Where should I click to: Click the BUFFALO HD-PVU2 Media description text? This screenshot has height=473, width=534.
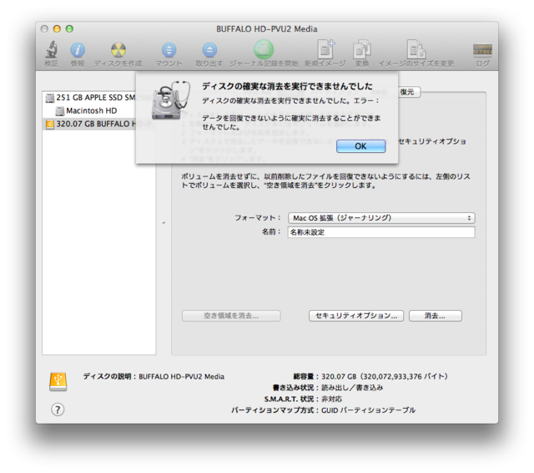(182, 377)
